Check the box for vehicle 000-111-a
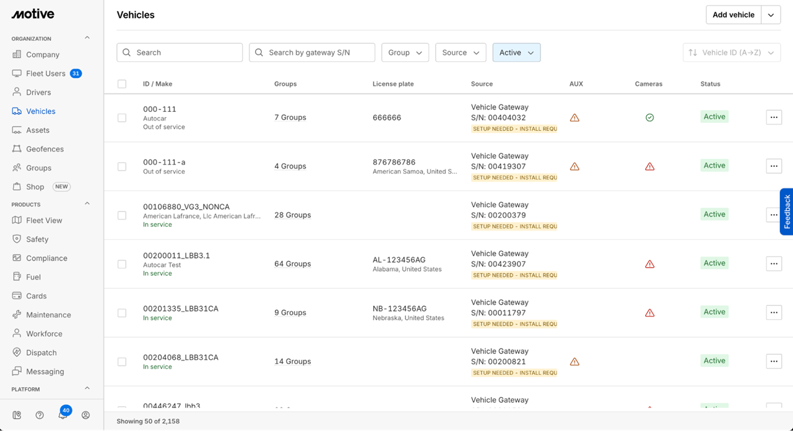Screen dimensions: 793x431 (x=122, y=166)
